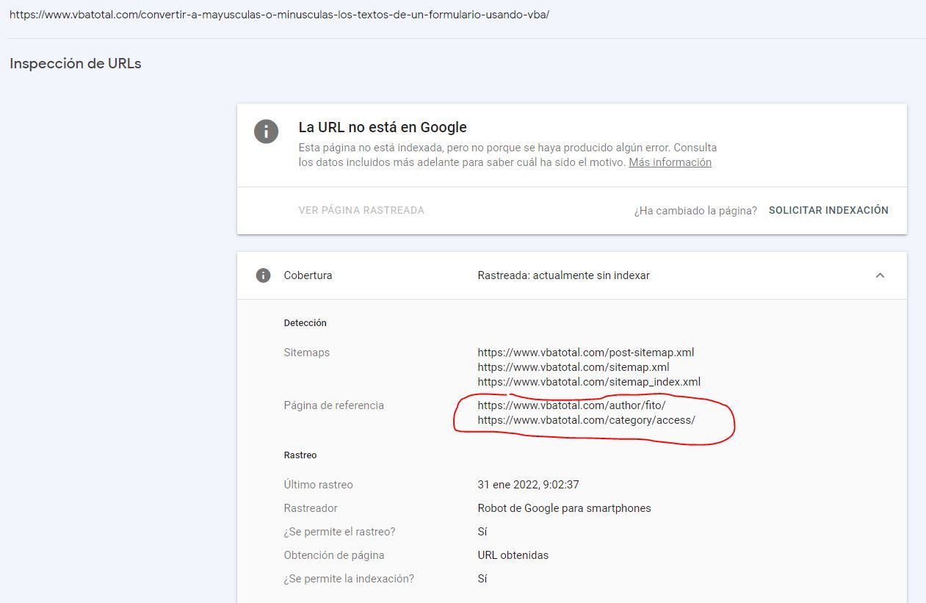Click the SOLICITAR INDEXACIÓN button
This screenshot has height=603, width=926.
[828, 210]
